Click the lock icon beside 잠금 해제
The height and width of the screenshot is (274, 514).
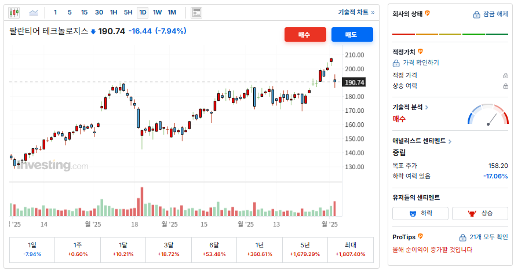pyautogui.click(x=476, y=14)
